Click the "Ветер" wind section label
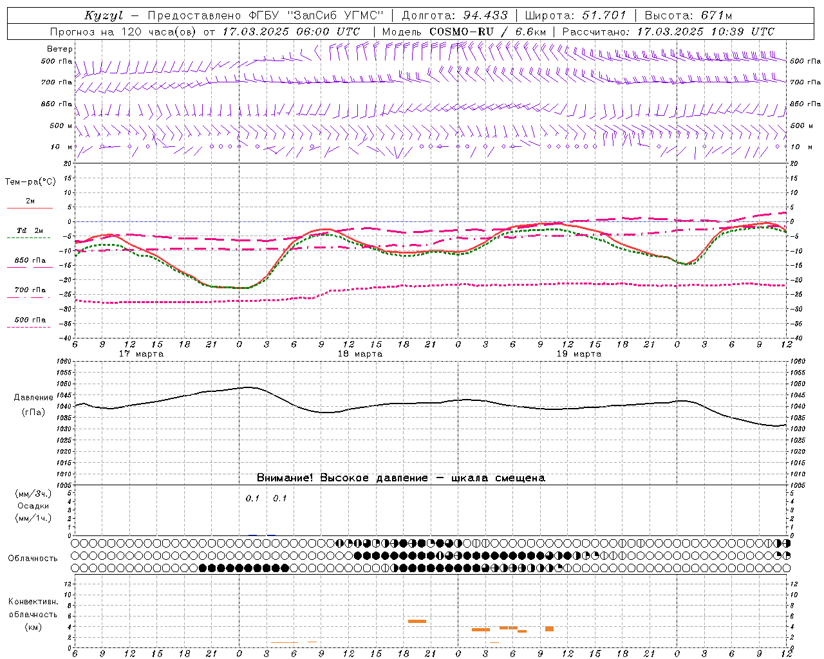 [60, 49]
